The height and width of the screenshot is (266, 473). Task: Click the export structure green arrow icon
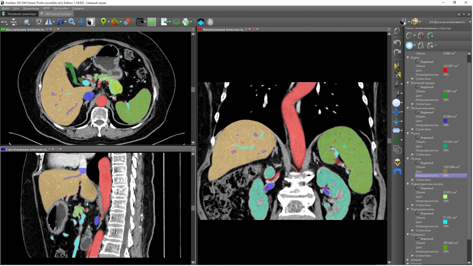tap(430, 35)
